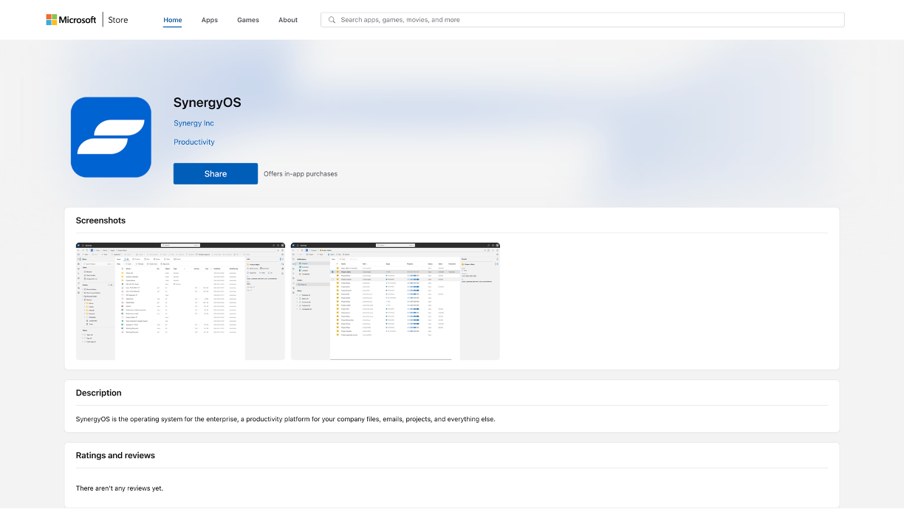
Task: Open the Productivity category link
Action: coord(194,142)
